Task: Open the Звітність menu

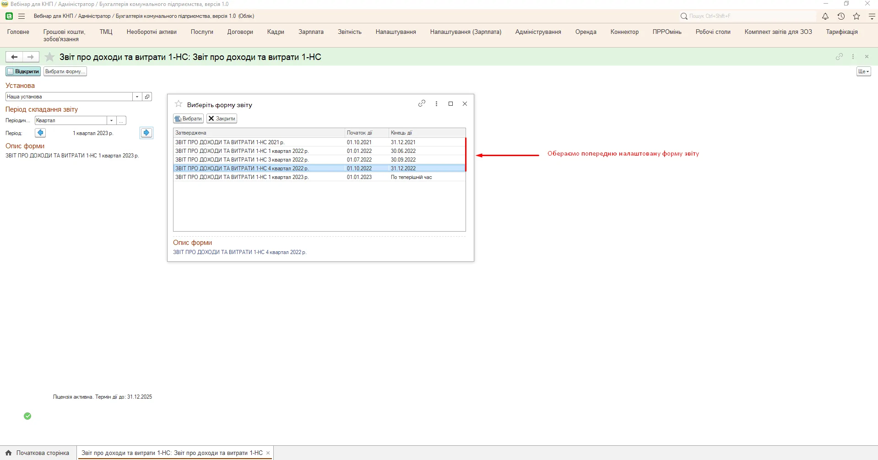Action: point(350,32)
